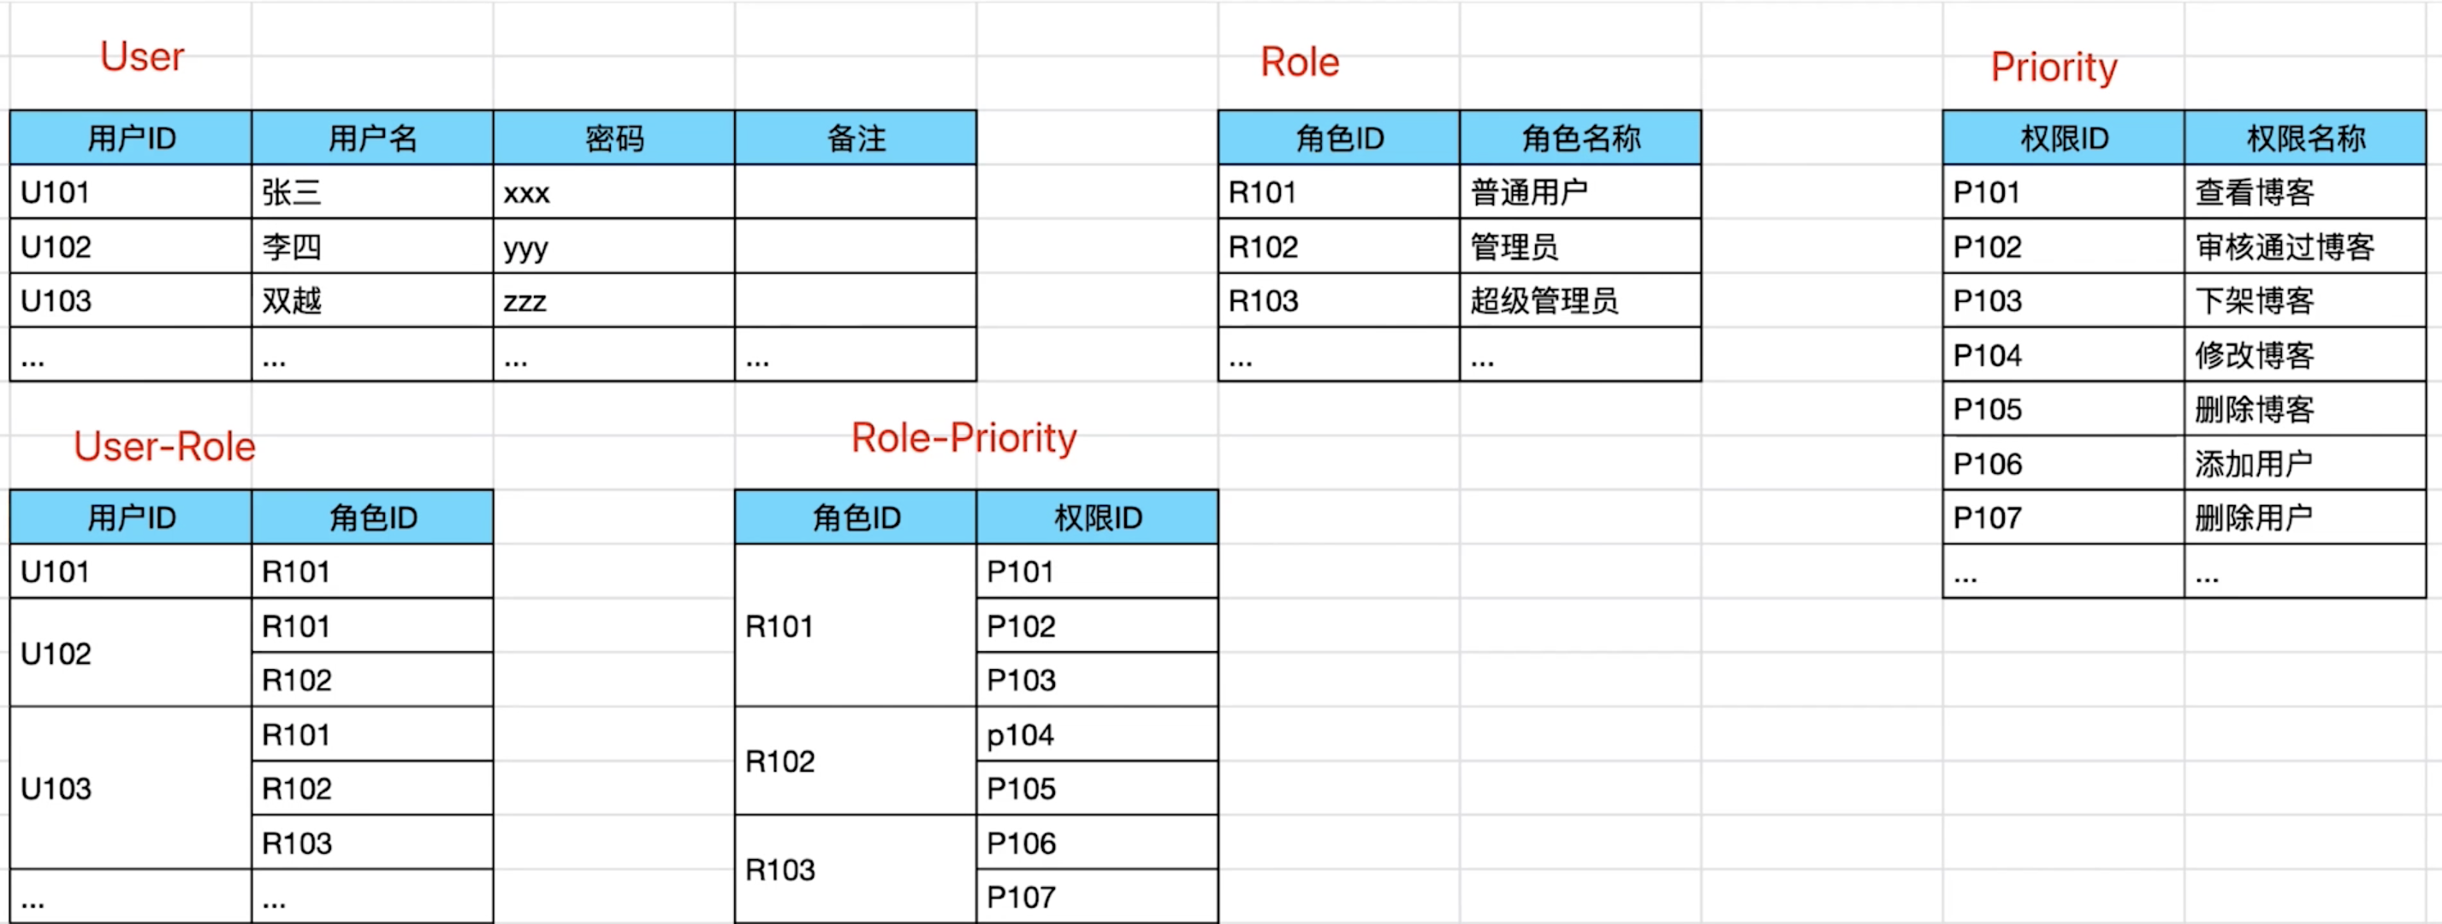The height and width of the screenshot is (924, 2442).
Task: Select the 审核通过博客 cell
Action: pyautogui.click(x=2304, y=247)
